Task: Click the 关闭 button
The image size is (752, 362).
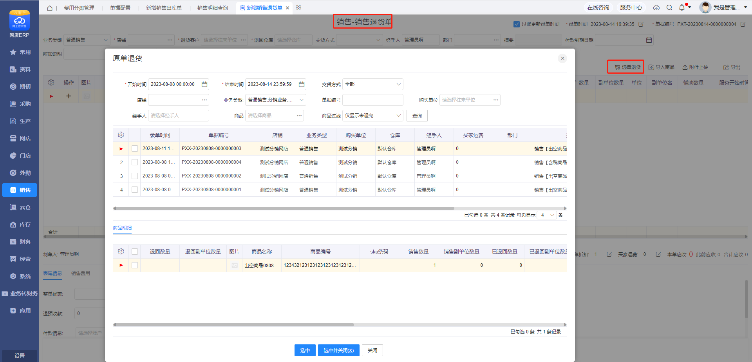Action: [x=372, y=350]
